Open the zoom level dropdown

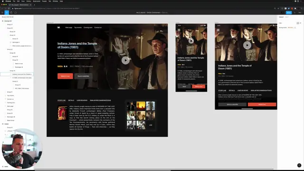click(x=300, y=13)
